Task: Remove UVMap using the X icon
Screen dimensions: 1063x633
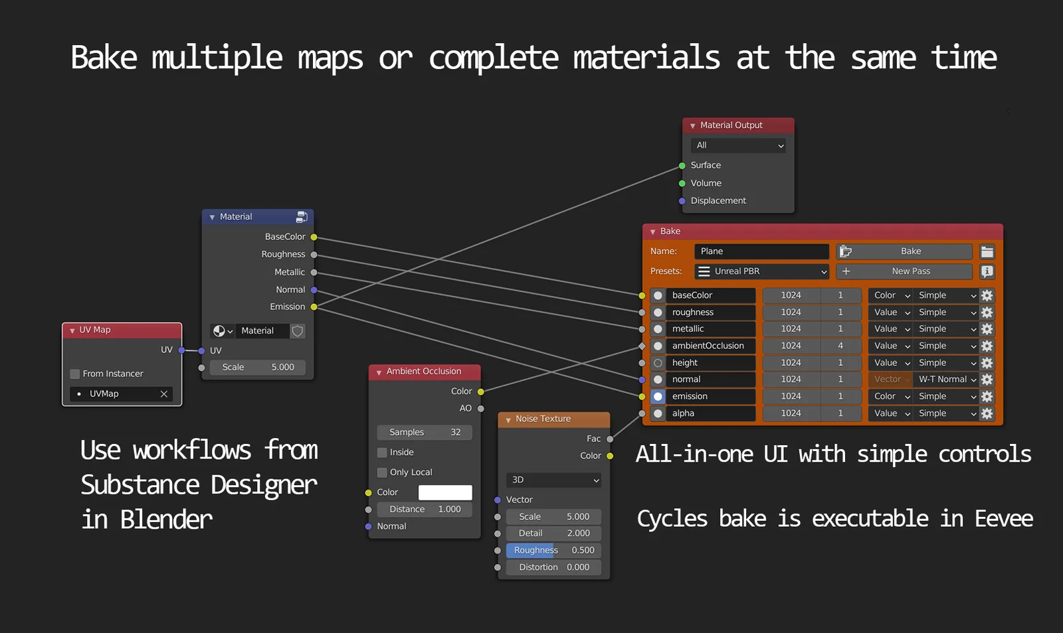Action: point(163,393)
